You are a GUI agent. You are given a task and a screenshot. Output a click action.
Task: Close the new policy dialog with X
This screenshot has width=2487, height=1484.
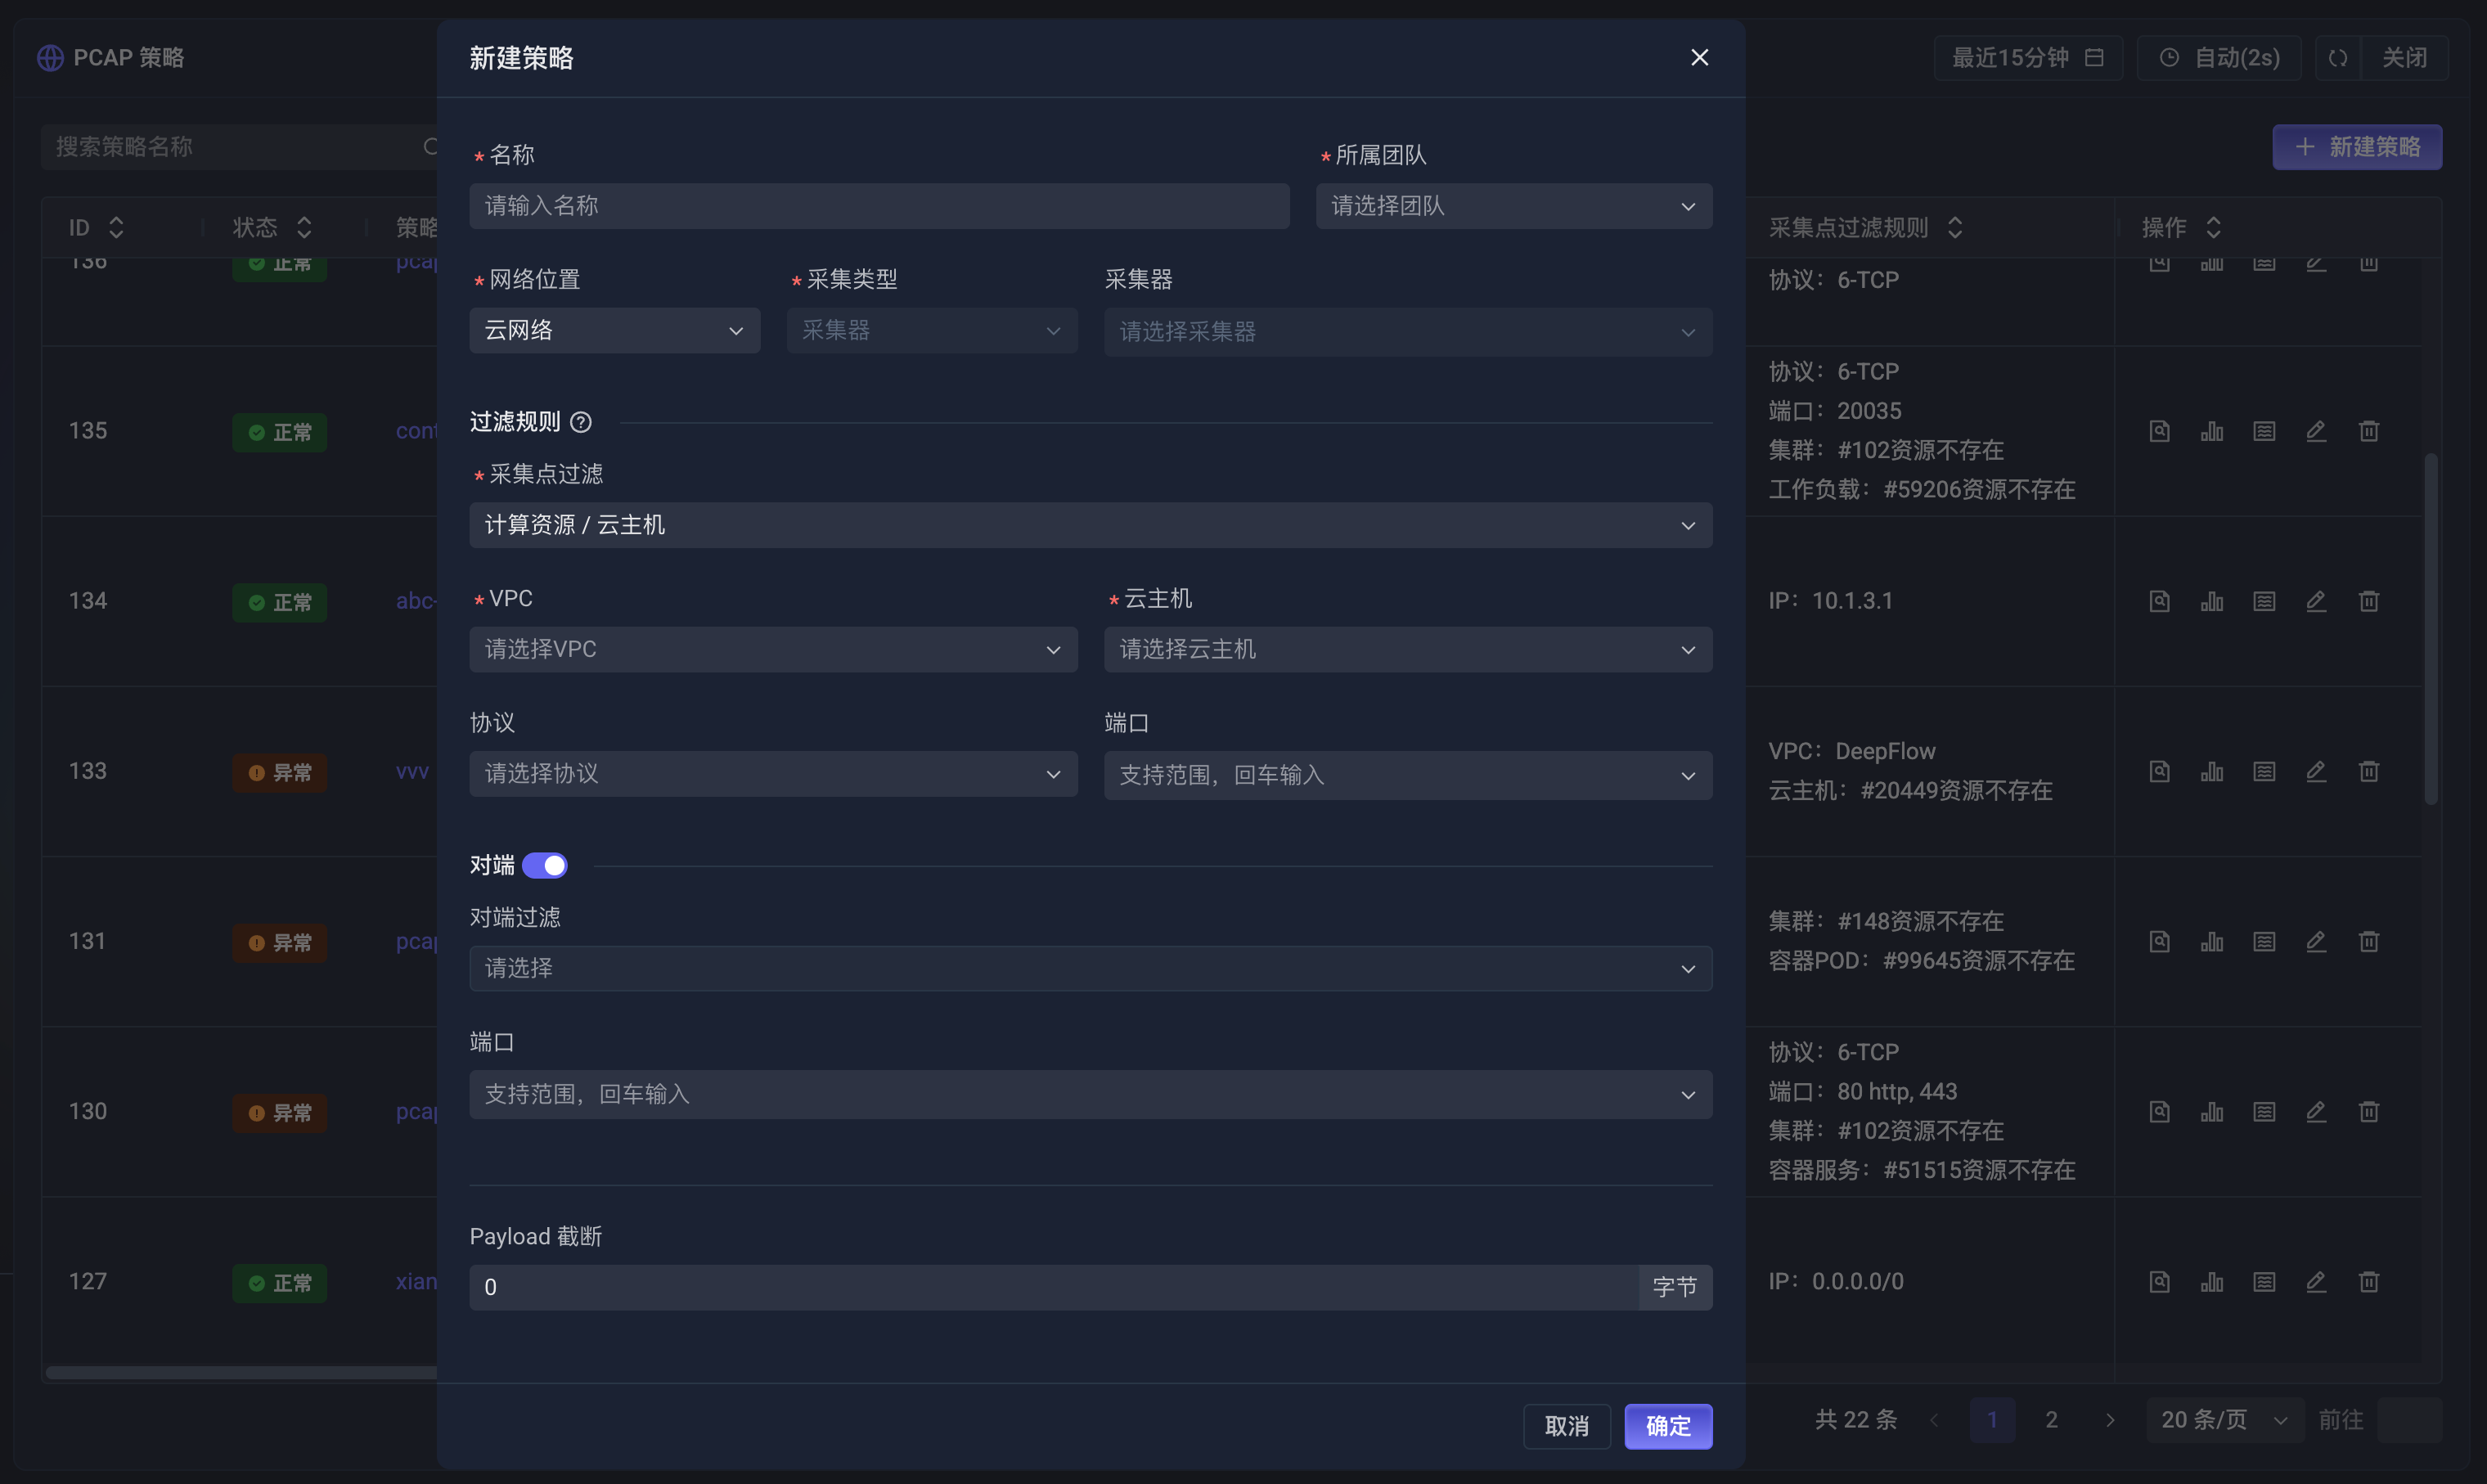pos(1699,58)
